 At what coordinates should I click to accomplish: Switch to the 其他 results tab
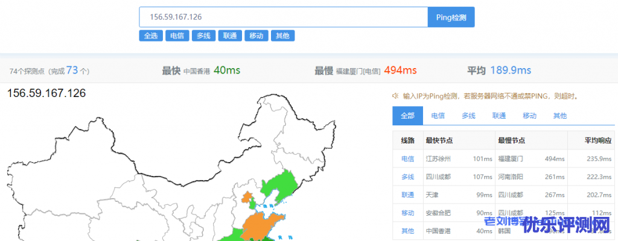click(559, 116)
